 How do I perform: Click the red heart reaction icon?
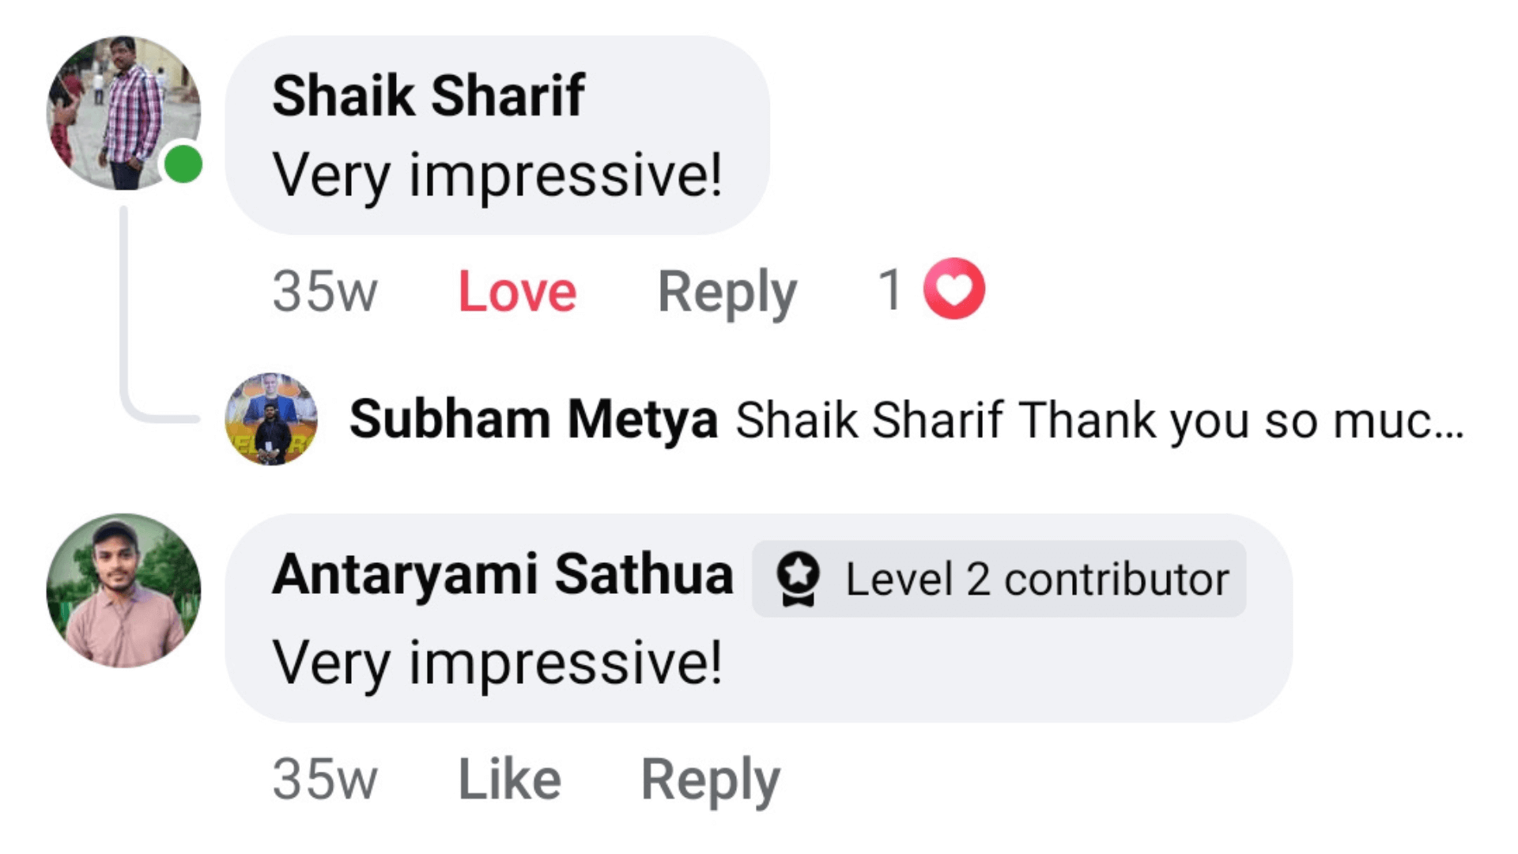click(x=954, y=289)
